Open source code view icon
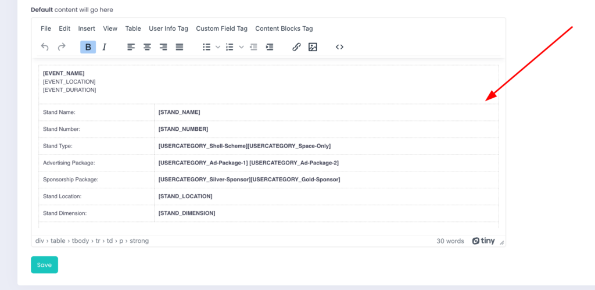The image size is (595, 290). point(339,47)
